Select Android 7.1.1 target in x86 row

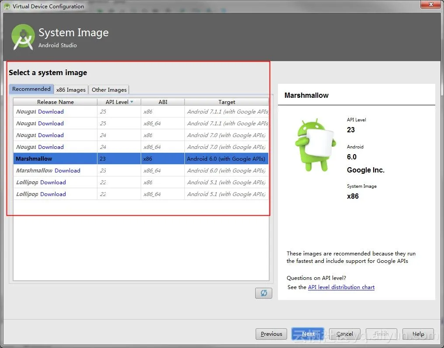point(227,111)
